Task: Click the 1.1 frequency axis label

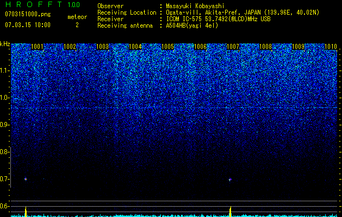Action: [4, 71]
